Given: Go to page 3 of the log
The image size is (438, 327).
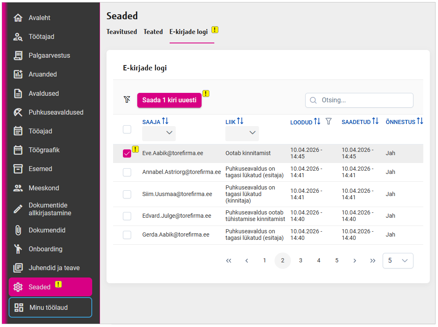Looking at the screenshot, I should coord(300,261).
